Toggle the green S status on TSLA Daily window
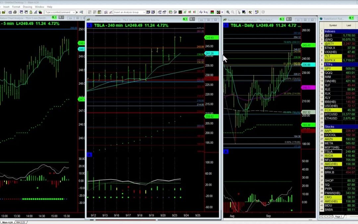 click(281, 19)
